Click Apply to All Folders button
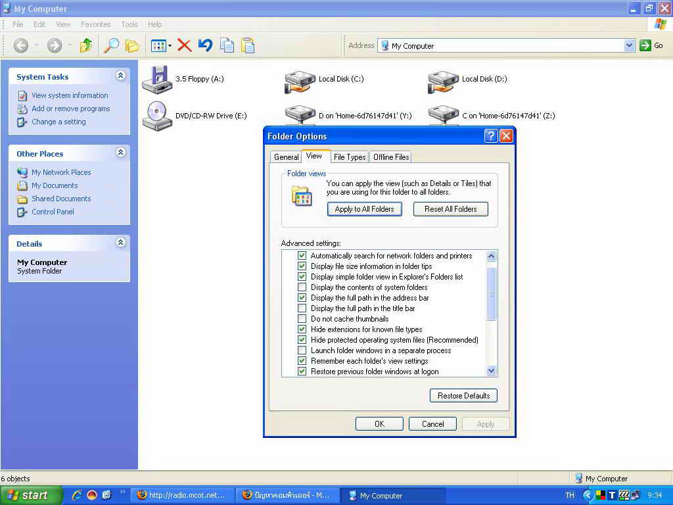 click(x=364, y=209)
